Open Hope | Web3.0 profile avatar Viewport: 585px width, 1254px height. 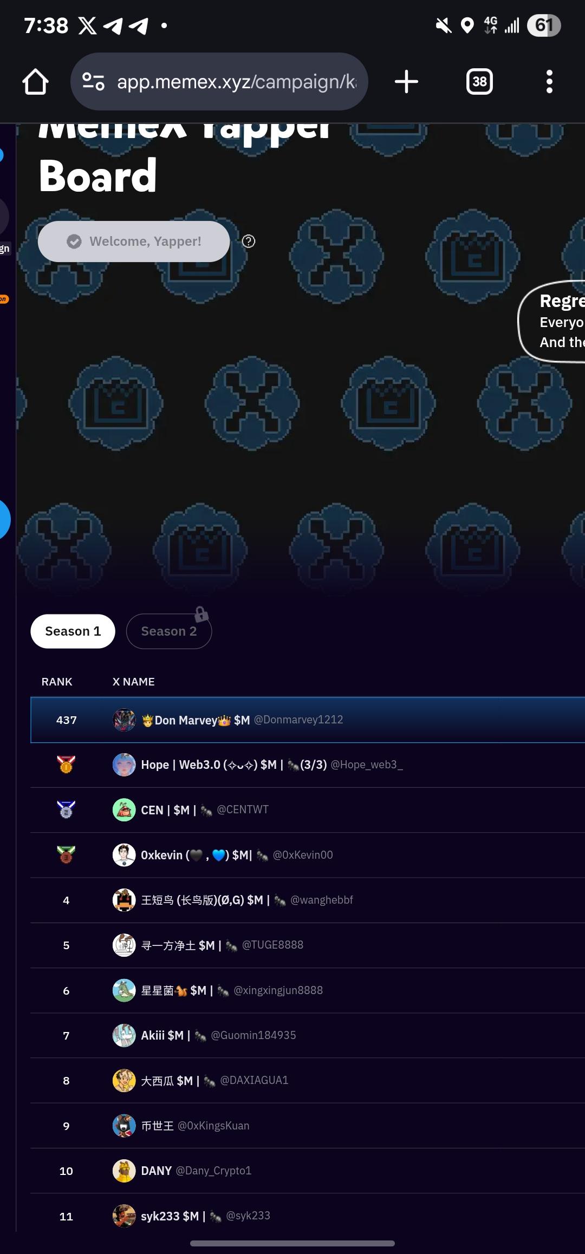tap(124, 765)
